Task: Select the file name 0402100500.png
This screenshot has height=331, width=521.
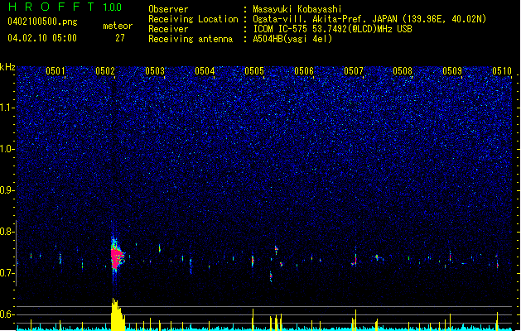Action: [42, 22]
